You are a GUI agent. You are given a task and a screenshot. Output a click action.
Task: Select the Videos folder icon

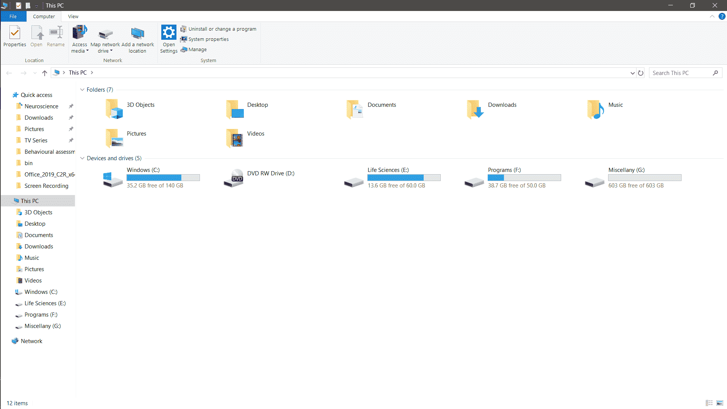235,138
